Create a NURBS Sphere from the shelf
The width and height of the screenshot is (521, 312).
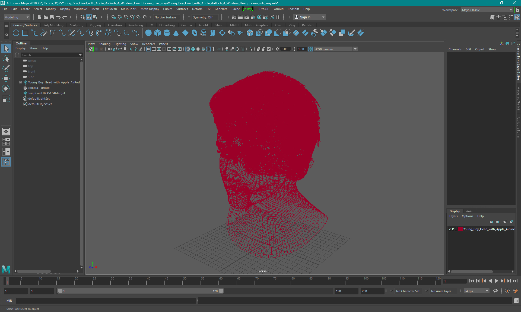(148, 33)
